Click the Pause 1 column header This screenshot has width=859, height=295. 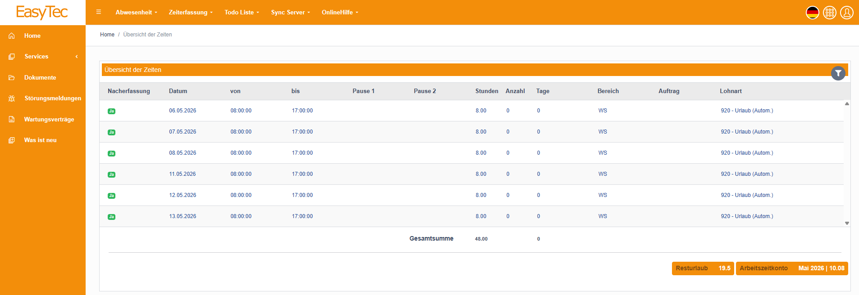(363, 91)
